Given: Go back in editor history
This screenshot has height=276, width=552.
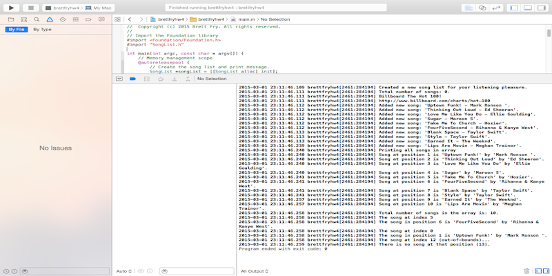Looking at the screenshot, I should 130,19.
